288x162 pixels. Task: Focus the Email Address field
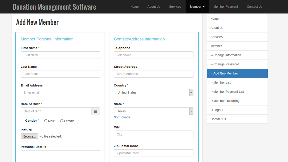(x=60, y=93)
